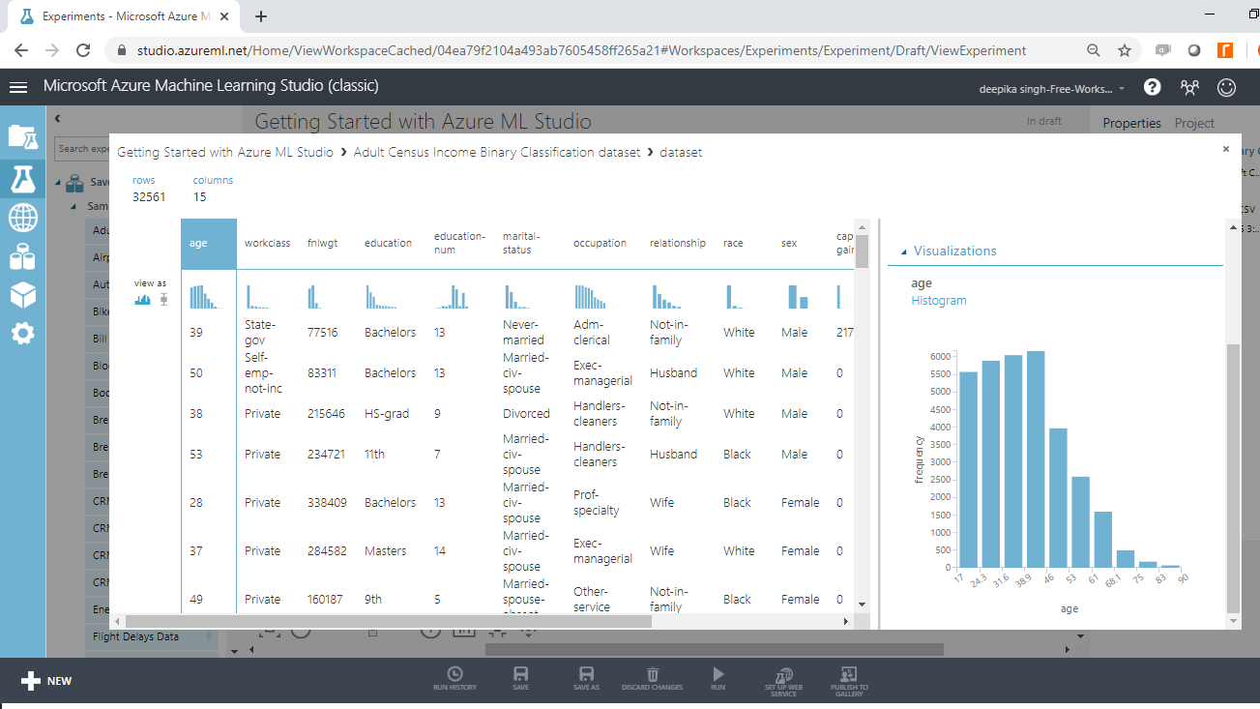This screenshot has width=1260, height=709.
Task: Open the Settings gear sidebar icon
Action: click(x=22, y=334)
